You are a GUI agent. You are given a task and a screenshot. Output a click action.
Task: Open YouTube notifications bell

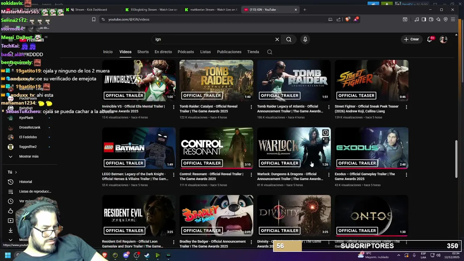(430, 39)
